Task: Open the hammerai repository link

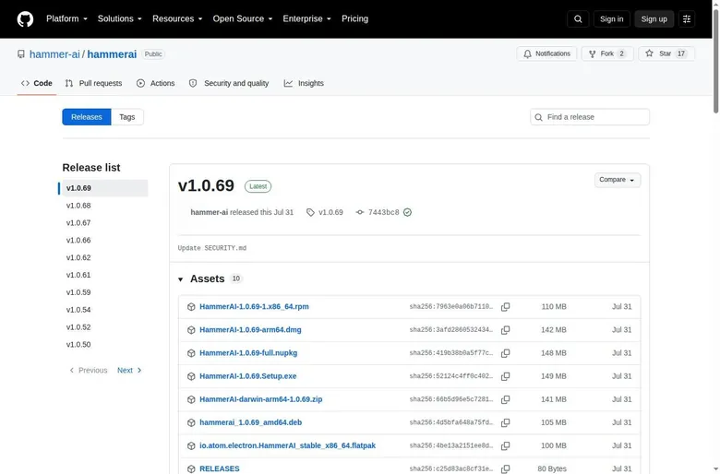Action: point(112,54)
